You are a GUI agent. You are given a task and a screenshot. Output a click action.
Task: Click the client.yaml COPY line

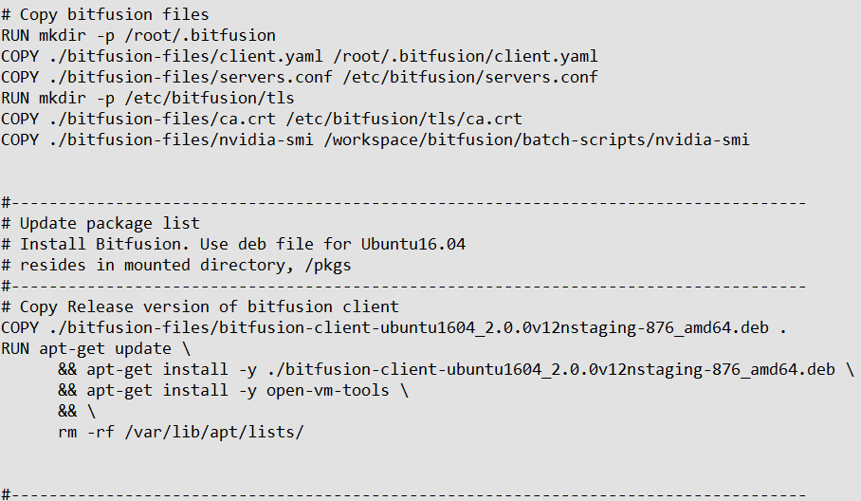(x=300, y=56)
